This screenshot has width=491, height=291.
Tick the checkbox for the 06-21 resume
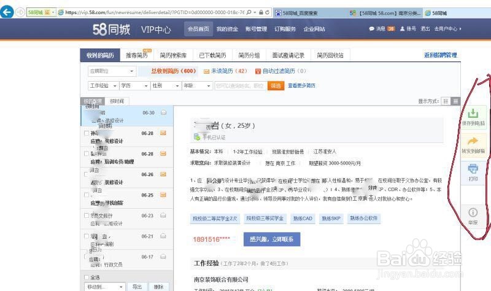pyautogui.click(x=87, y=236)
